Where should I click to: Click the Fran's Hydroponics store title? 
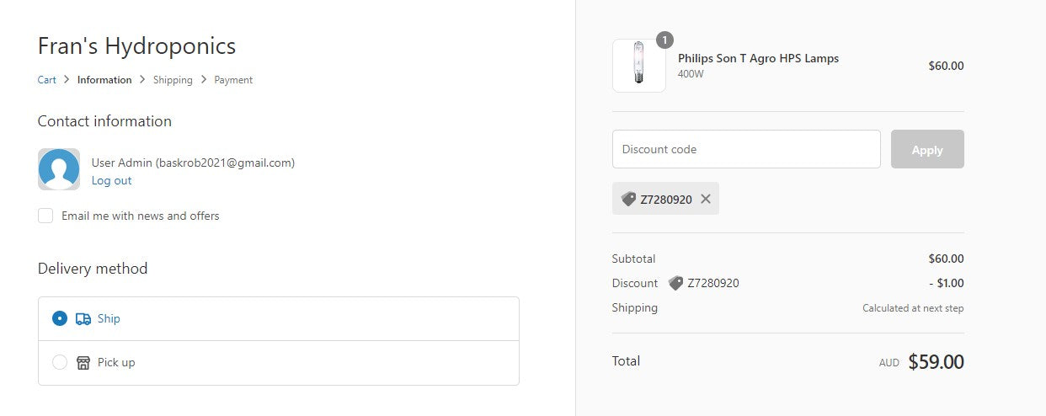tap(136, 45)
